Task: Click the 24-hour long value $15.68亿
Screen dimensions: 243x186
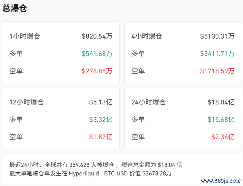Action: (221, 119)
